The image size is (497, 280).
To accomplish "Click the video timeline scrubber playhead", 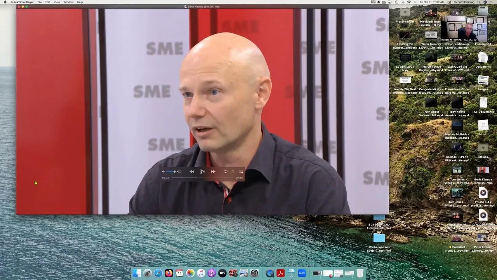I will (x=196, y=178).
